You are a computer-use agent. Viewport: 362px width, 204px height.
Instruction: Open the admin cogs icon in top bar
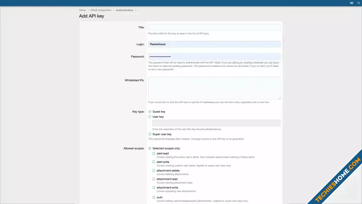coord(352,3)
